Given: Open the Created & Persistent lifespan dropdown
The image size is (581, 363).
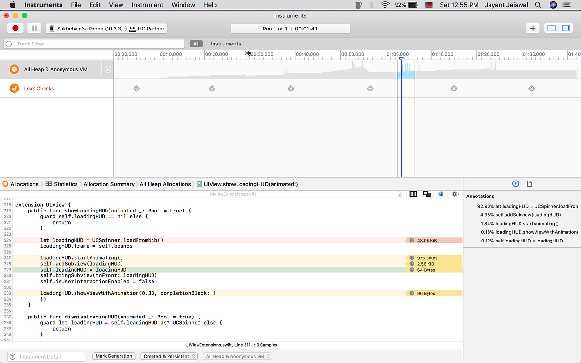Looking at the screenshot, I should 168,356.
